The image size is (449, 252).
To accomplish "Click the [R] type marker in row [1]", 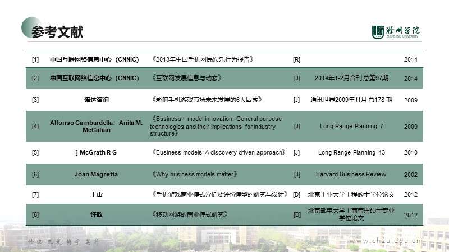I will pyautogui.click(x=297, y=59).
